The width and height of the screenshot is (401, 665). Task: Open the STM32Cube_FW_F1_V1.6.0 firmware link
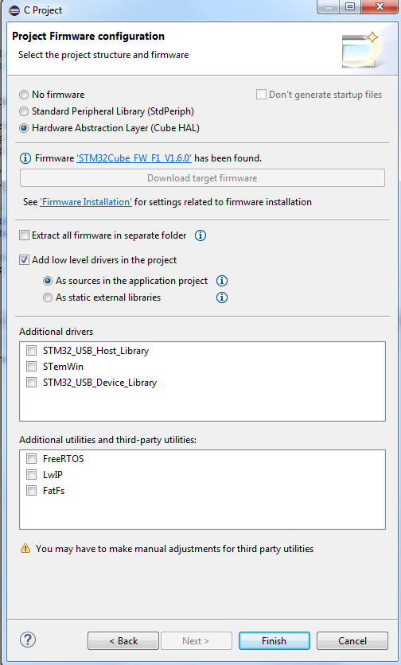(134, 158)
